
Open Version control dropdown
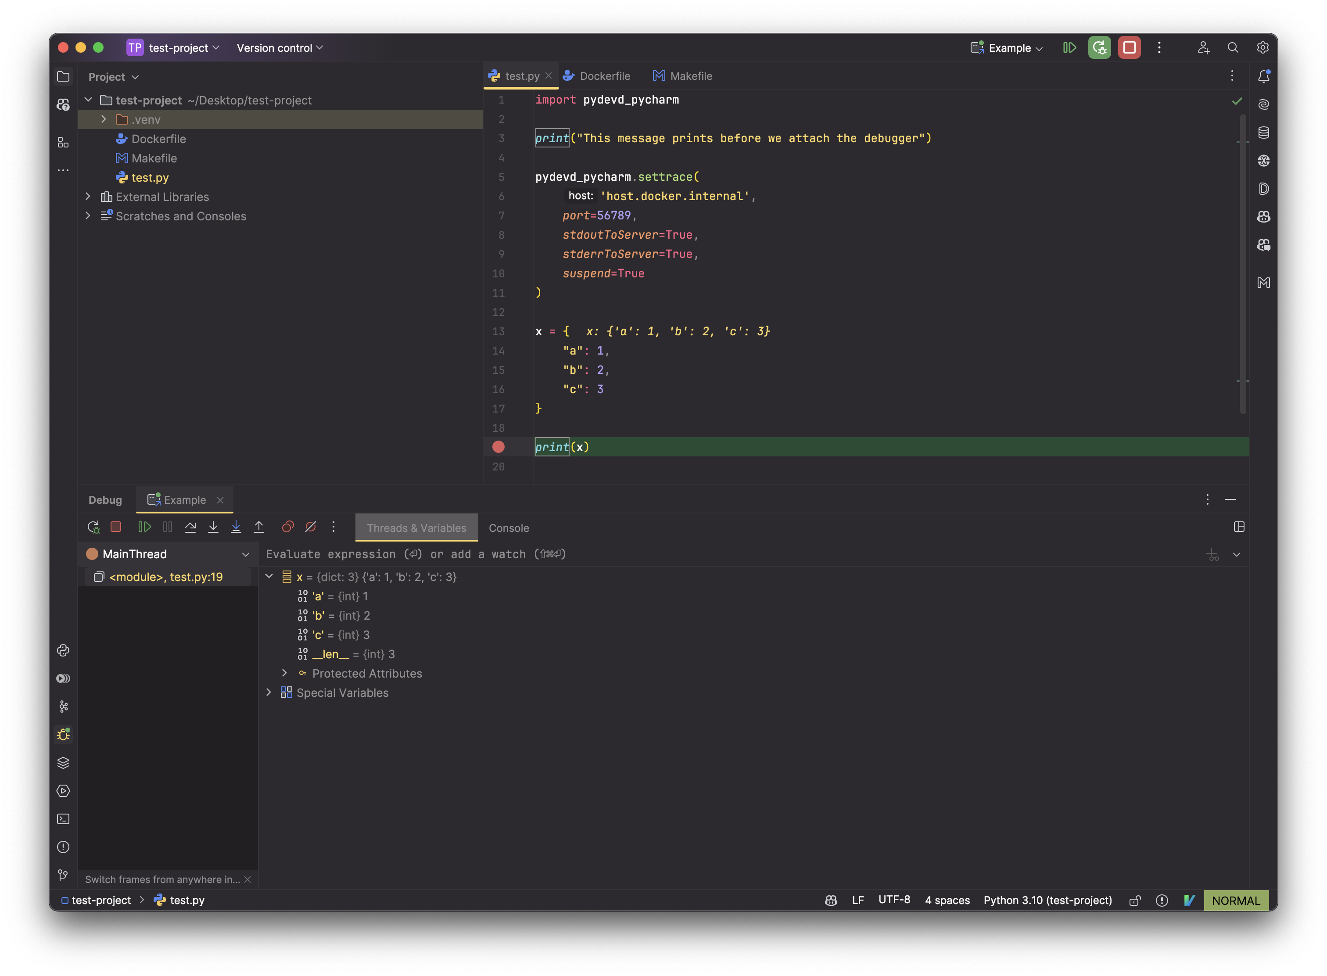pos(280,48)
